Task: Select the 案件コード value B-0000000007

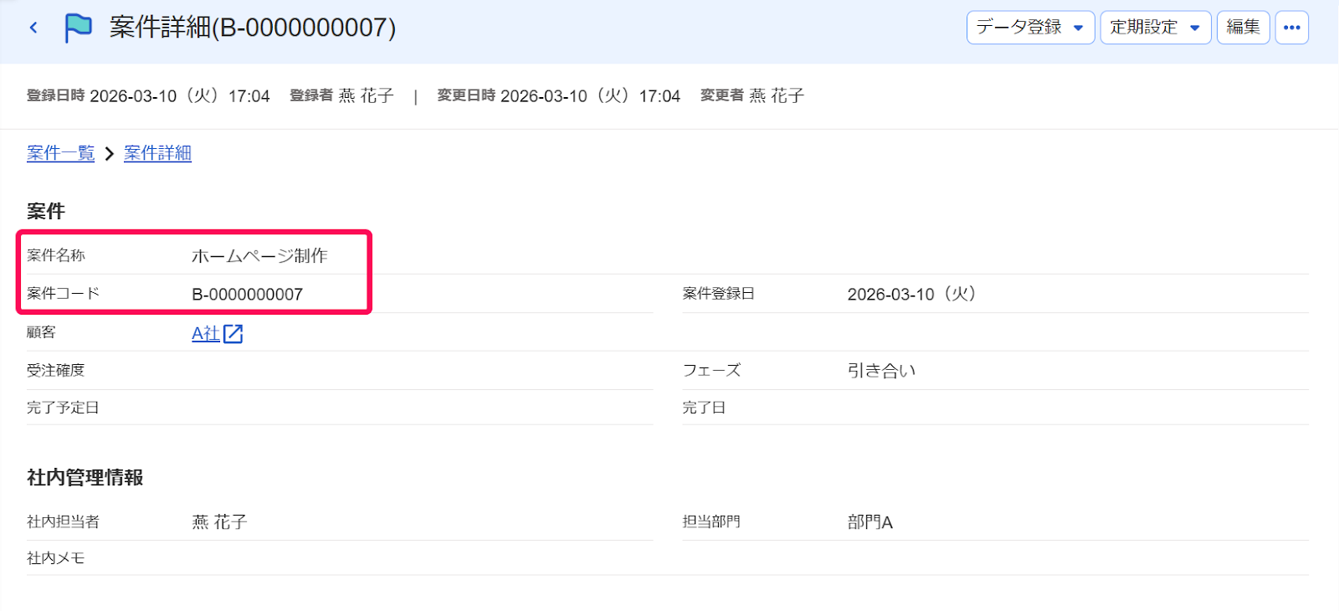Action: pyautogui.click(x=247, y=295)
